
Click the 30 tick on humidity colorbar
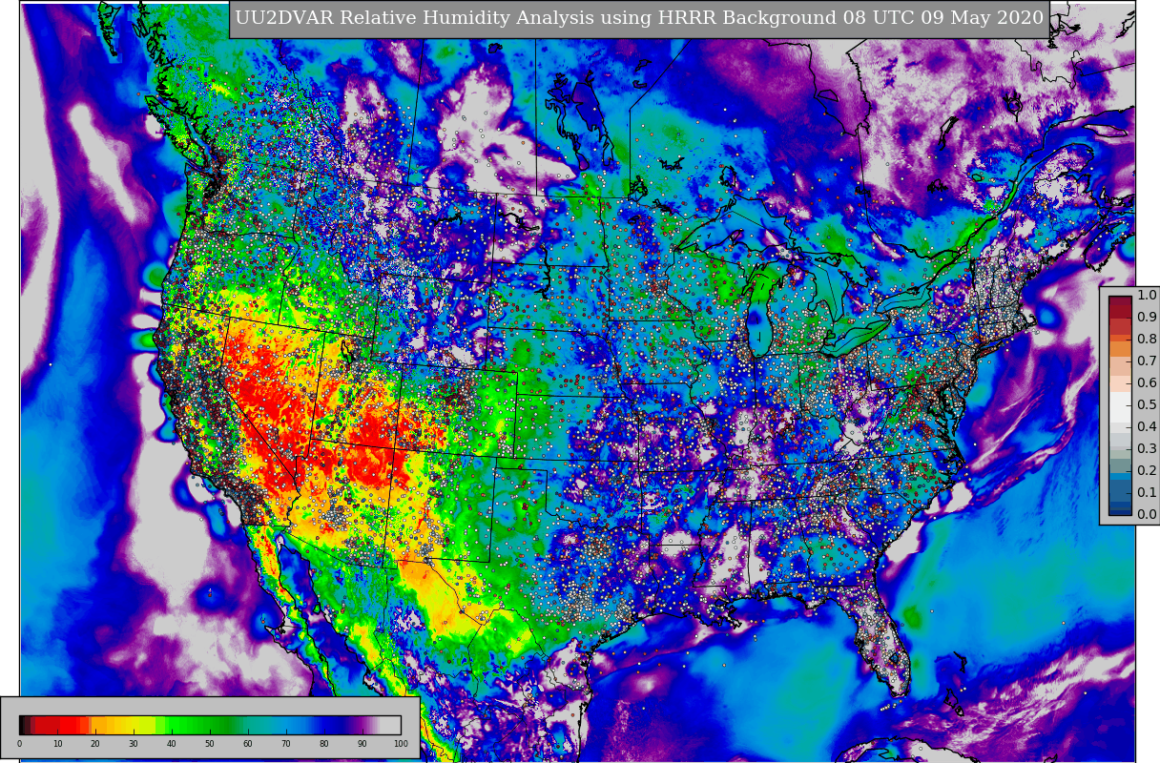click(x=134, y=744)
